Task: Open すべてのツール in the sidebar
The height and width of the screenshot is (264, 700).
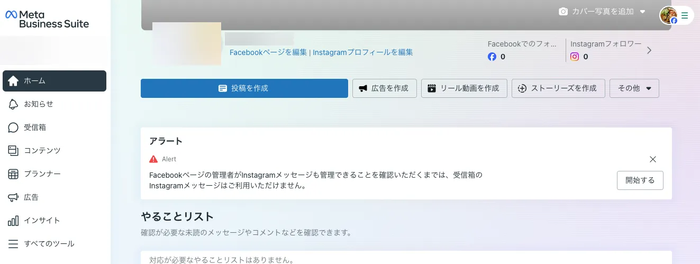Action: point(54,244)
